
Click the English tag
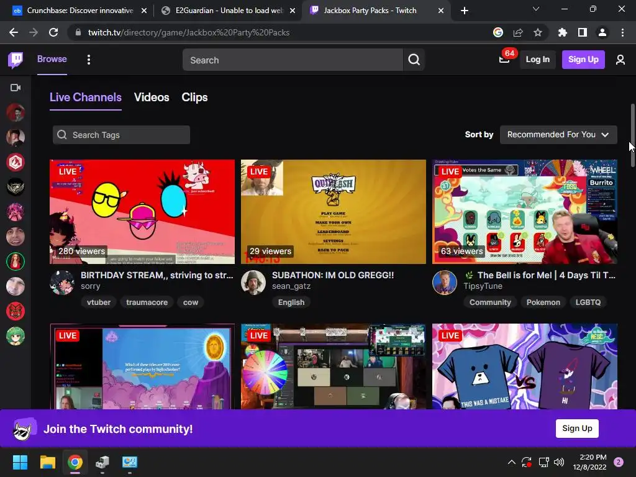291,302
